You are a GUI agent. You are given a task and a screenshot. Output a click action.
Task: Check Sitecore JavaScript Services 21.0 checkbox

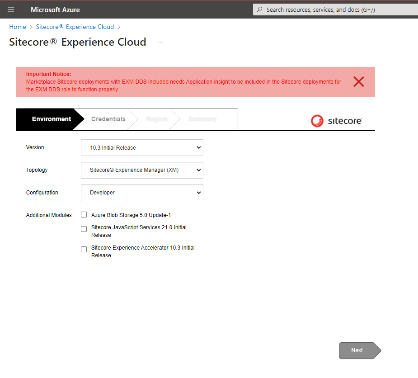click(x=84, y=229)
